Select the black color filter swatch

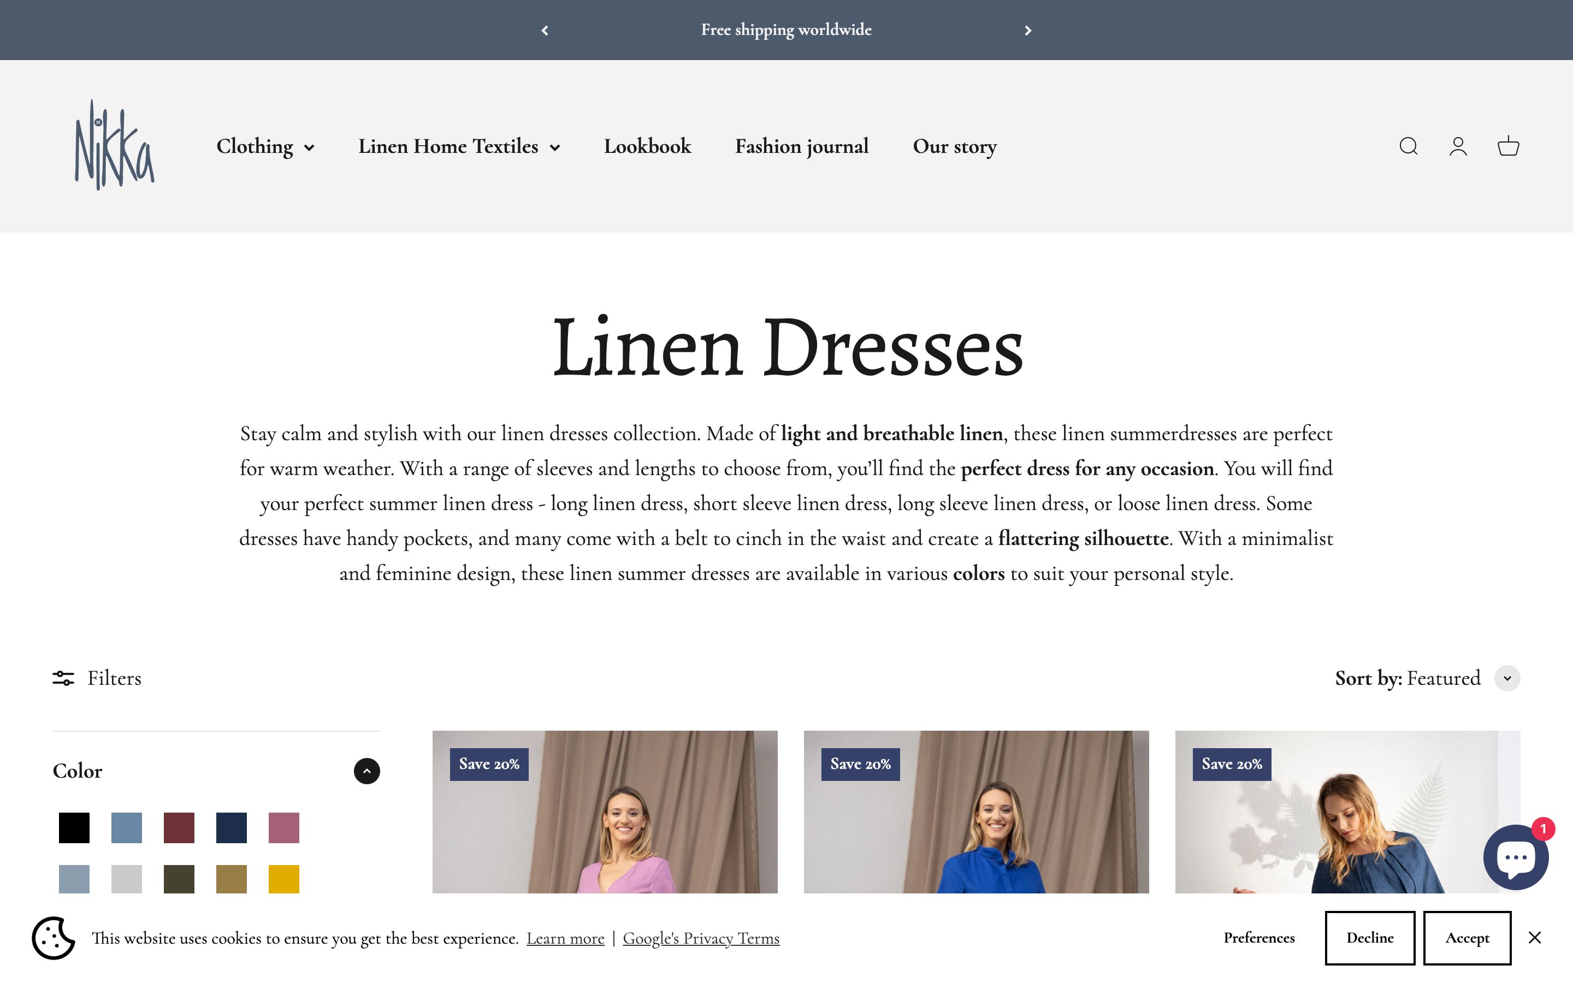(74, 827)
